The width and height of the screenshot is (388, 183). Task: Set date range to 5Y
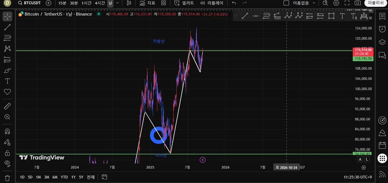pos(81,177)
